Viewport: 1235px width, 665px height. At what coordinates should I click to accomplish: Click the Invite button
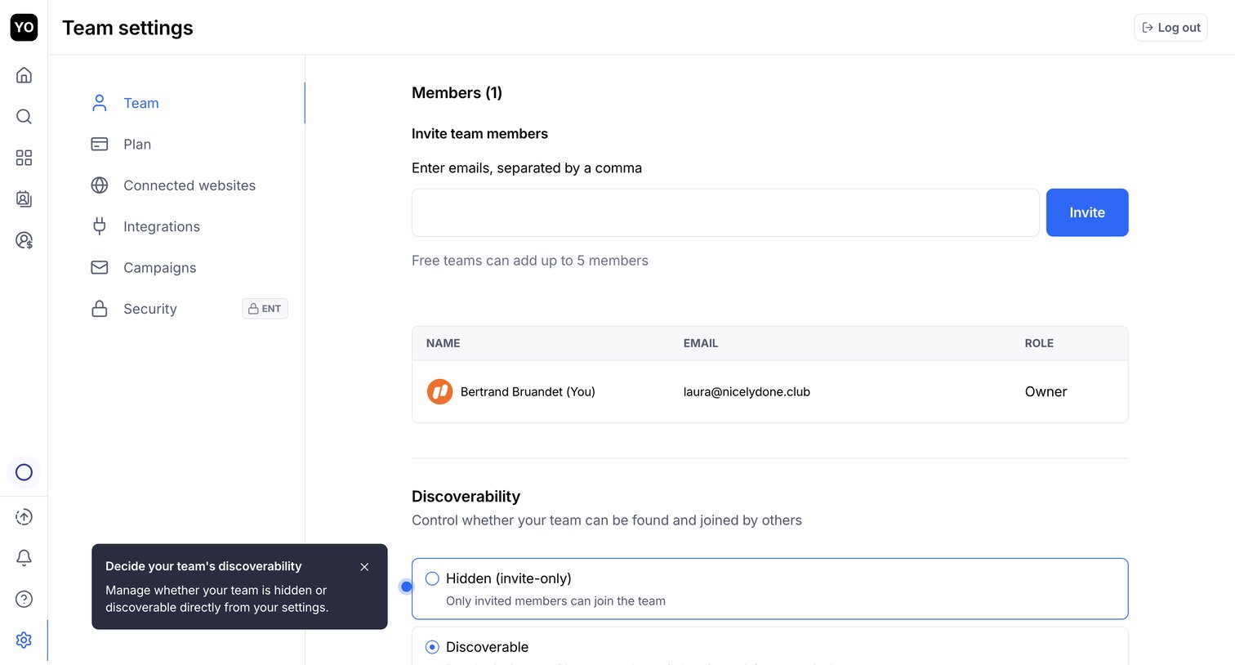click(x=1087, y=212)
